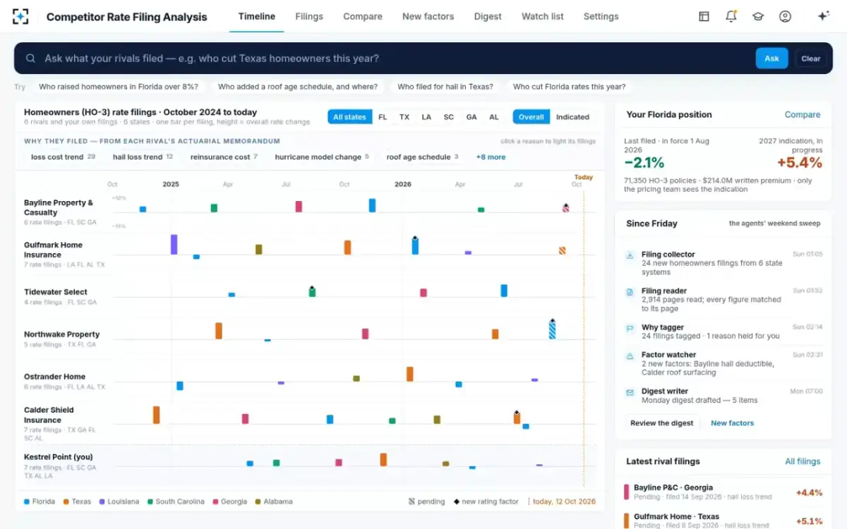
Task: Select Gulfmark's tall purple Louisiana bar
Action: click(174, 245)
